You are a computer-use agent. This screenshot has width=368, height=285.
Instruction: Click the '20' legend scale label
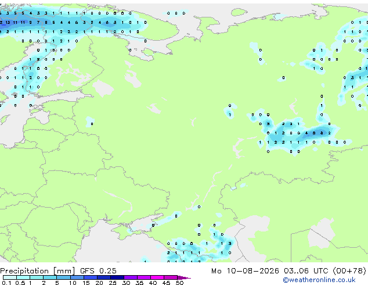pyautogui.click(x=99, y=283)
